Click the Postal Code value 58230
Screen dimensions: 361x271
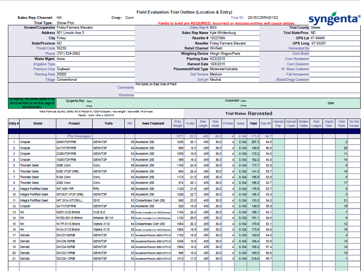[x=62, y=48]
